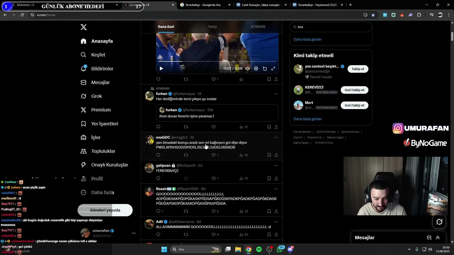The image size is (454, 255).
Task: Open Mesajlar in the left sidebar
Action: pyautogui.click(x=95, y=83)
